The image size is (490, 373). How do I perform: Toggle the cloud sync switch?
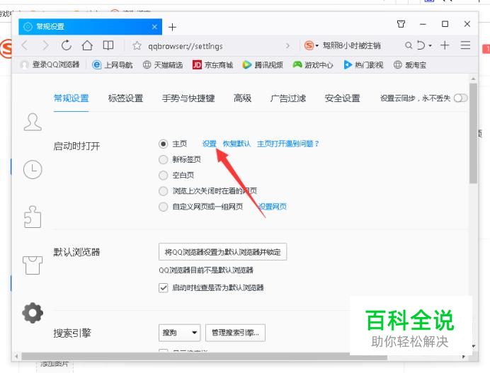[461, 98]
